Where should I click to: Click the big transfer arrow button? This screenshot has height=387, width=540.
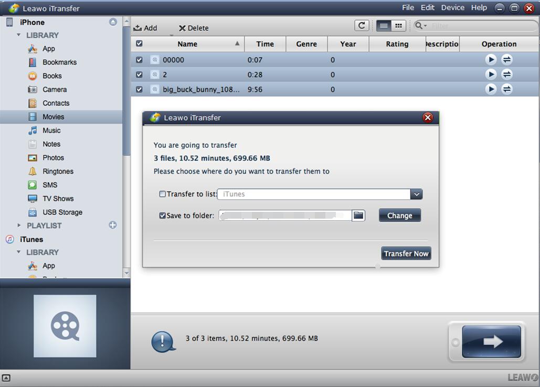click(491, 341)
